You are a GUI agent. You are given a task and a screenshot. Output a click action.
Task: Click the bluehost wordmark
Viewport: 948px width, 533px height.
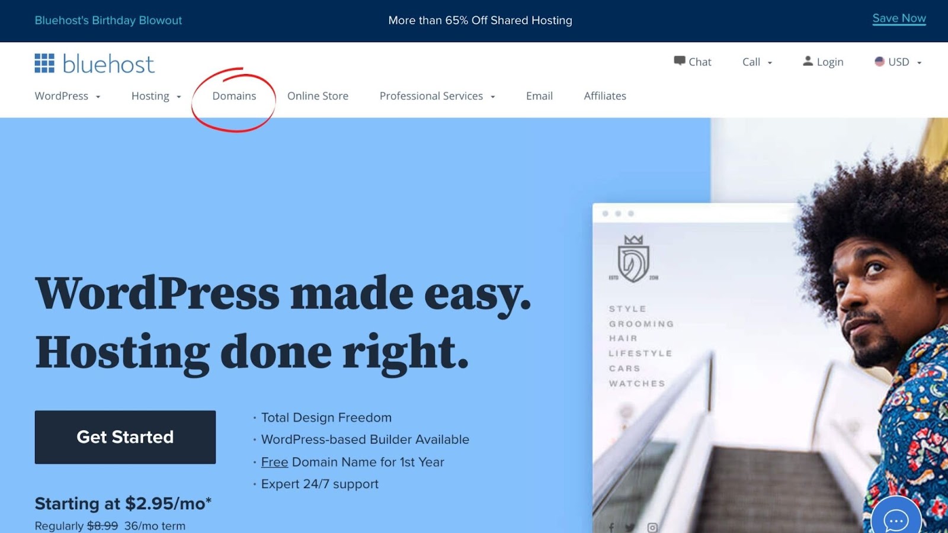(108, 64)
